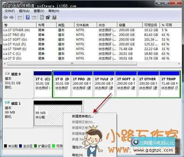Open Help via the blue question-mark icon

[28, 17]
